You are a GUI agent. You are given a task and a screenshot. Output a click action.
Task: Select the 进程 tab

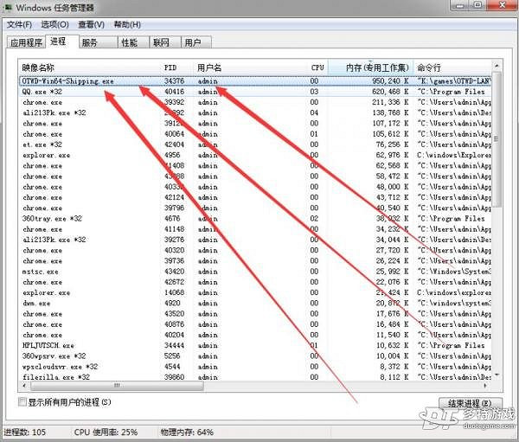[x=62, y=42]
